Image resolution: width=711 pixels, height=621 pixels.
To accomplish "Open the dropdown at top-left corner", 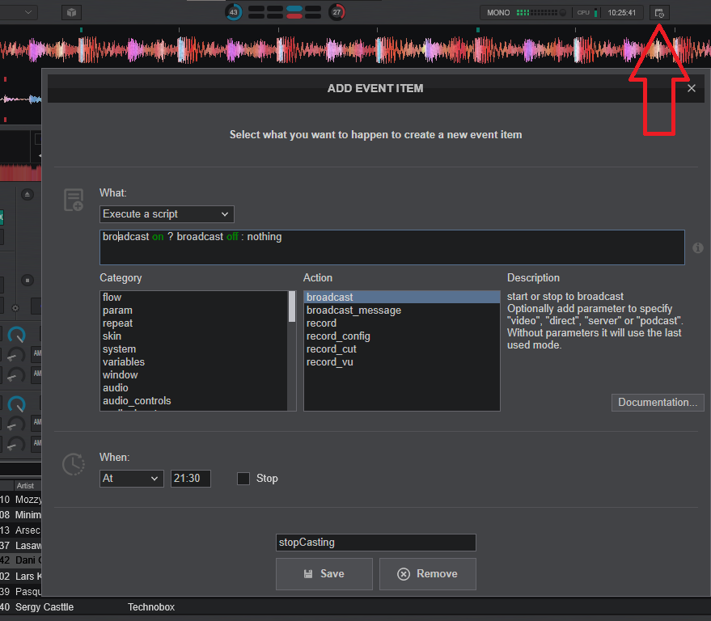I will [x=19, y=12].
